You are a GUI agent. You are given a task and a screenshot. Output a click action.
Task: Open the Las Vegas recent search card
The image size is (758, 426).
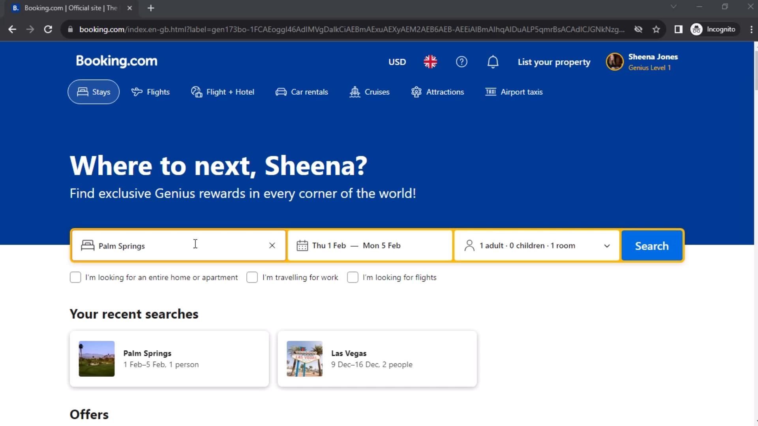click(377, 359)
